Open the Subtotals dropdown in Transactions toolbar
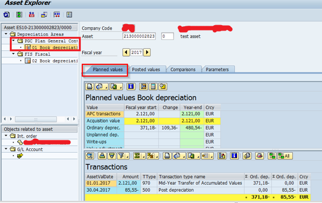Screen dimensions: 322x203 152,156
